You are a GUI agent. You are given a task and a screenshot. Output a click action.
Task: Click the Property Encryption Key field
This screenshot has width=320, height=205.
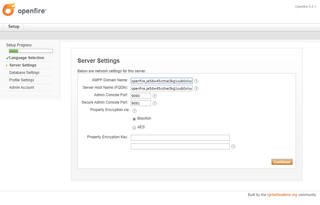pos(180,137)
